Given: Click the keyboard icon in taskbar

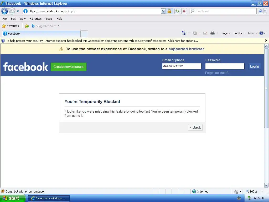Looking at the screenshot, I should 239,198.
